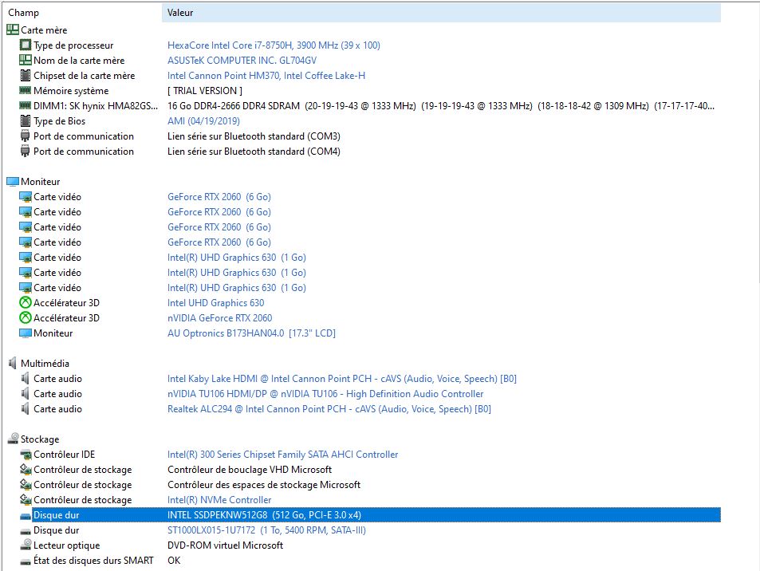760x571 pixels.
Task: Open the ASUSTeK COMPUTER INC. GL704GV link
Action: click(x=242, y=60)
